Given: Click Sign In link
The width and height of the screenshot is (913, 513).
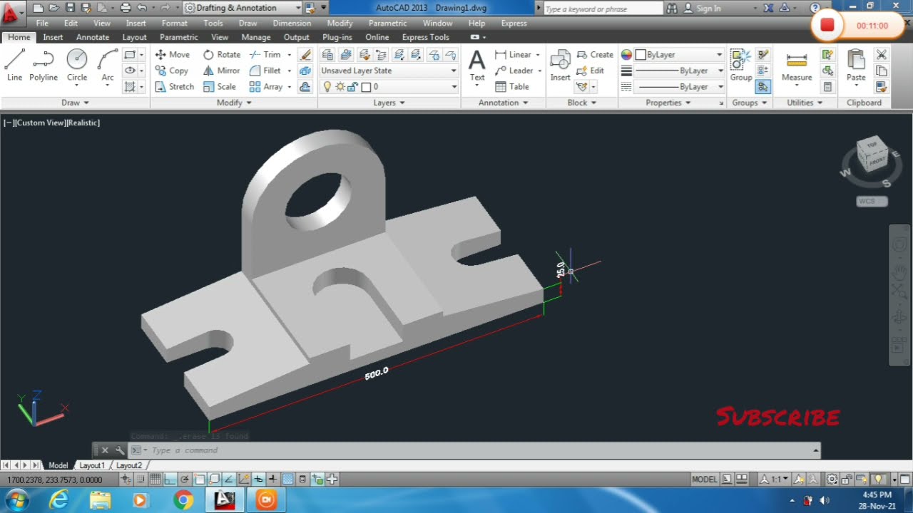Looking at the screenshot, I should click(x=708, y=9).
